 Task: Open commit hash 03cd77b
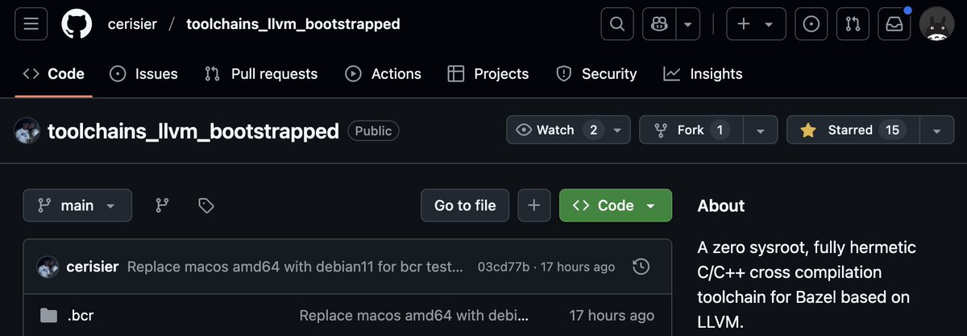[504, 267]
